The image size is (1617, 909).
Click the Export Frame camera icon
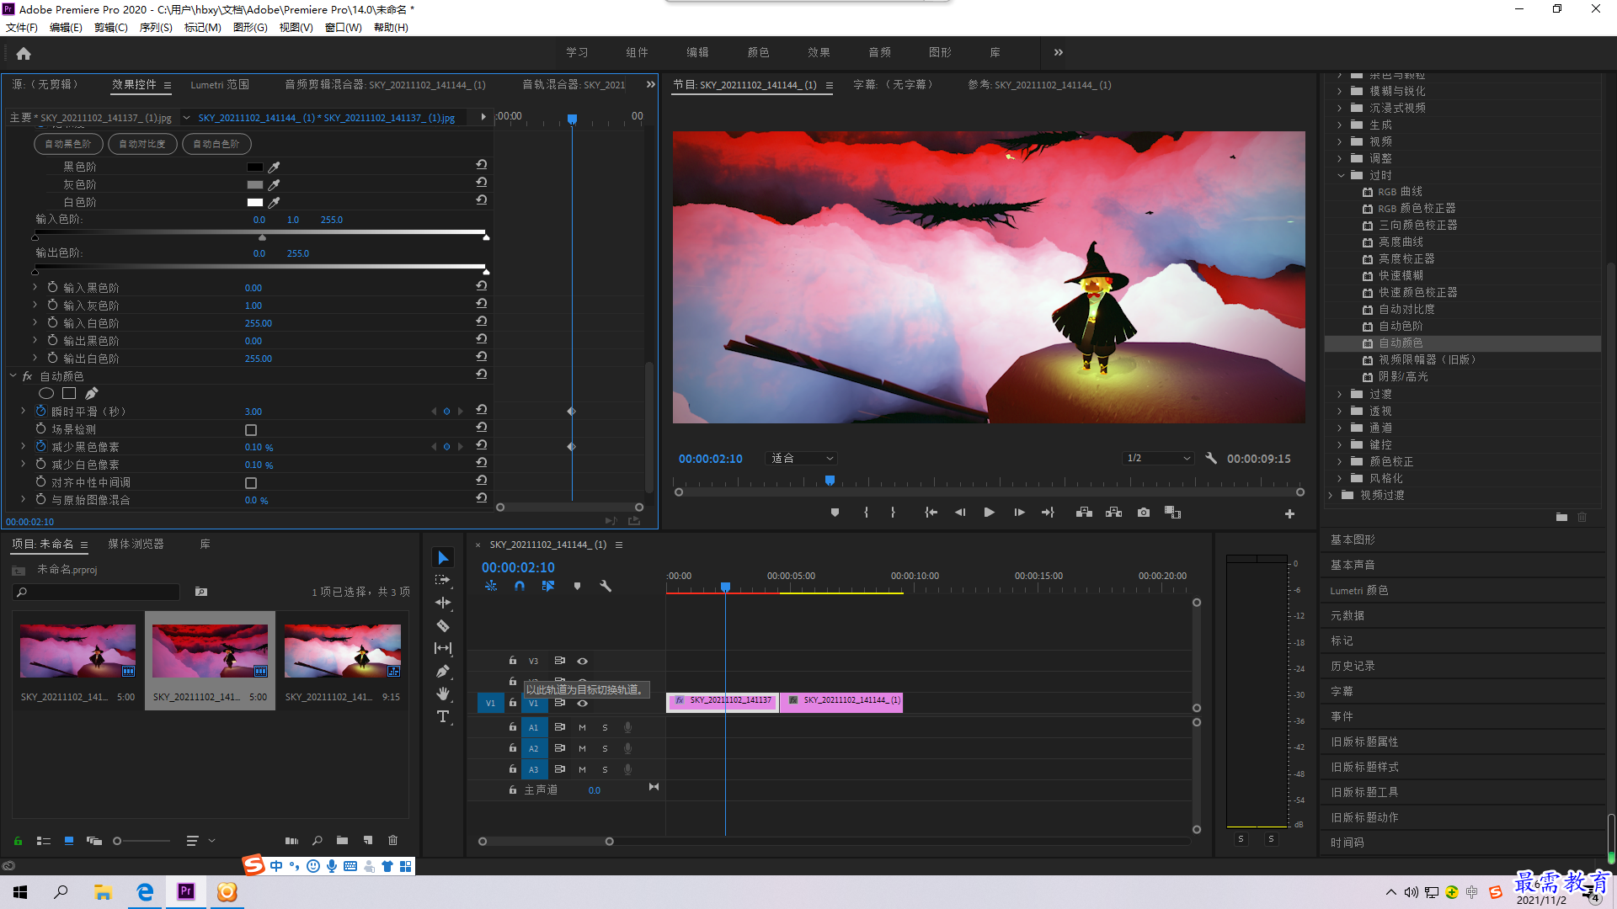[1143, 513]
